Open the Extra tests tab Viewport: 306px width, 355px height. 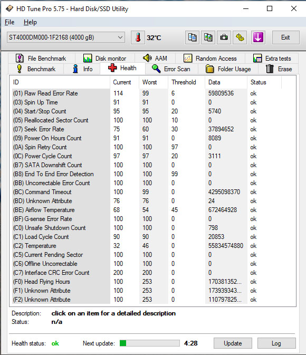pos(272,59)
